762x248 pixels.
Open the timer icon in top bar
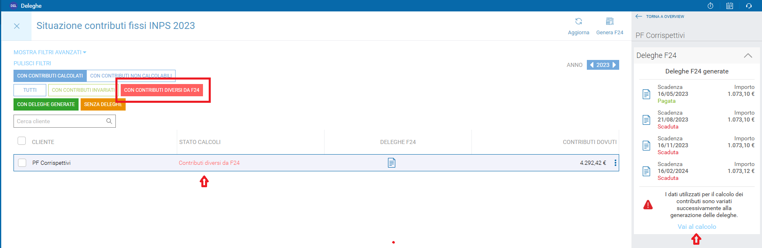(710, 6)
